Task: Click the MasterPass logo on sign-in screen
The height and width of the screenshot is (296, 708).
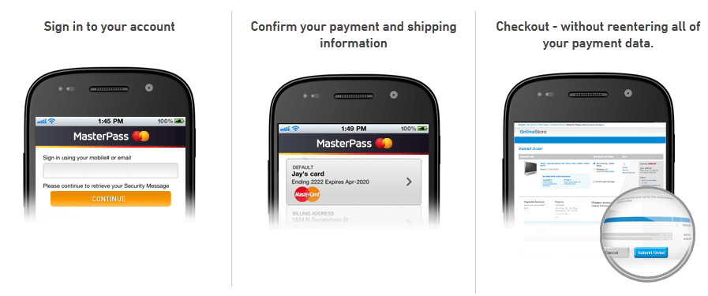Action: click(x=111, y=137)
